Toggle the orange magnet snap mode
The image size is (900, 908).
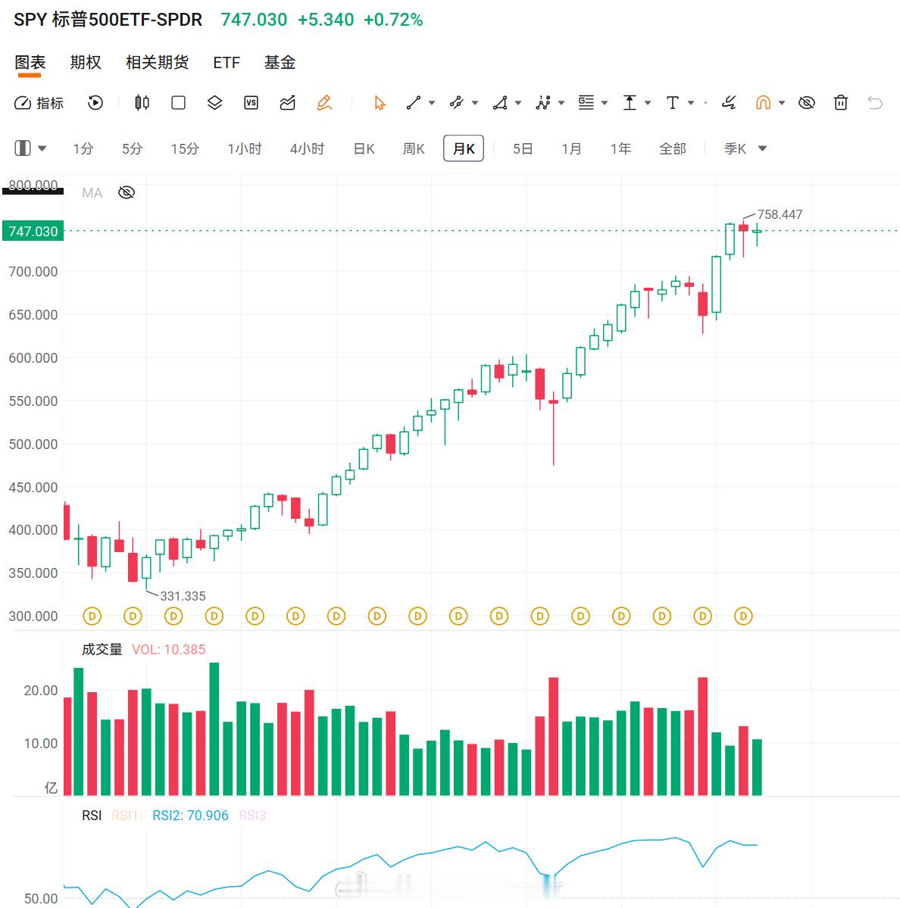pos(764,103)
